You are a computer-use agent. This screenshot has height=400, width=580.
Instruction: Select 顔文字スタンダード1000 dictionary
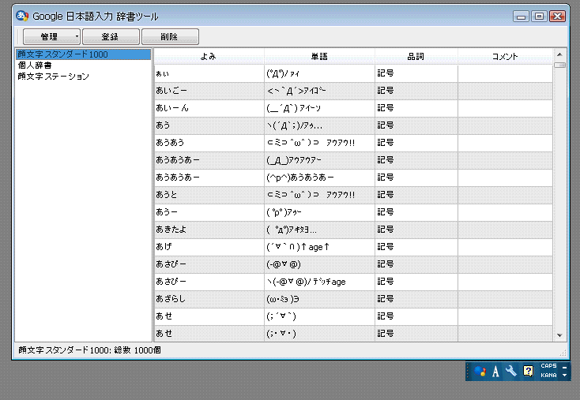point(83,54)
